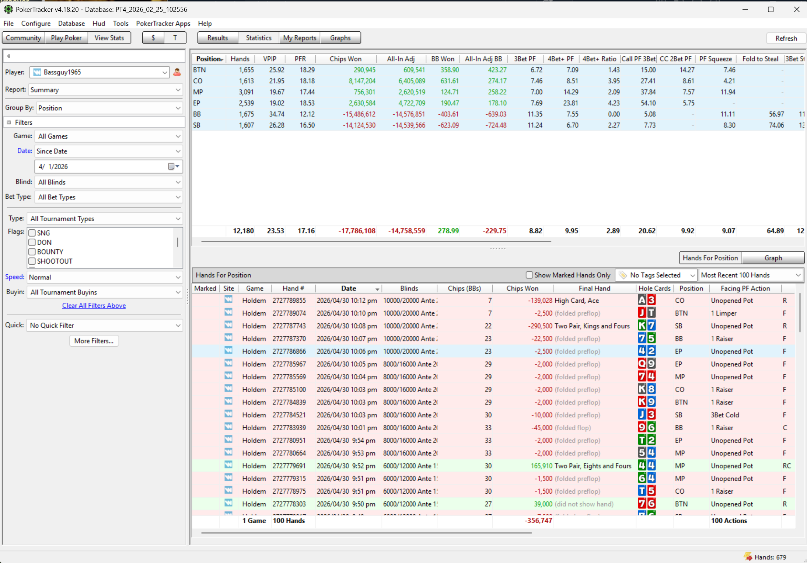Open the Game filter All Games dropdown
Image resolution: width=807 pixels, height=563 pixels.
pyautogui.click(x=109, y=136)
